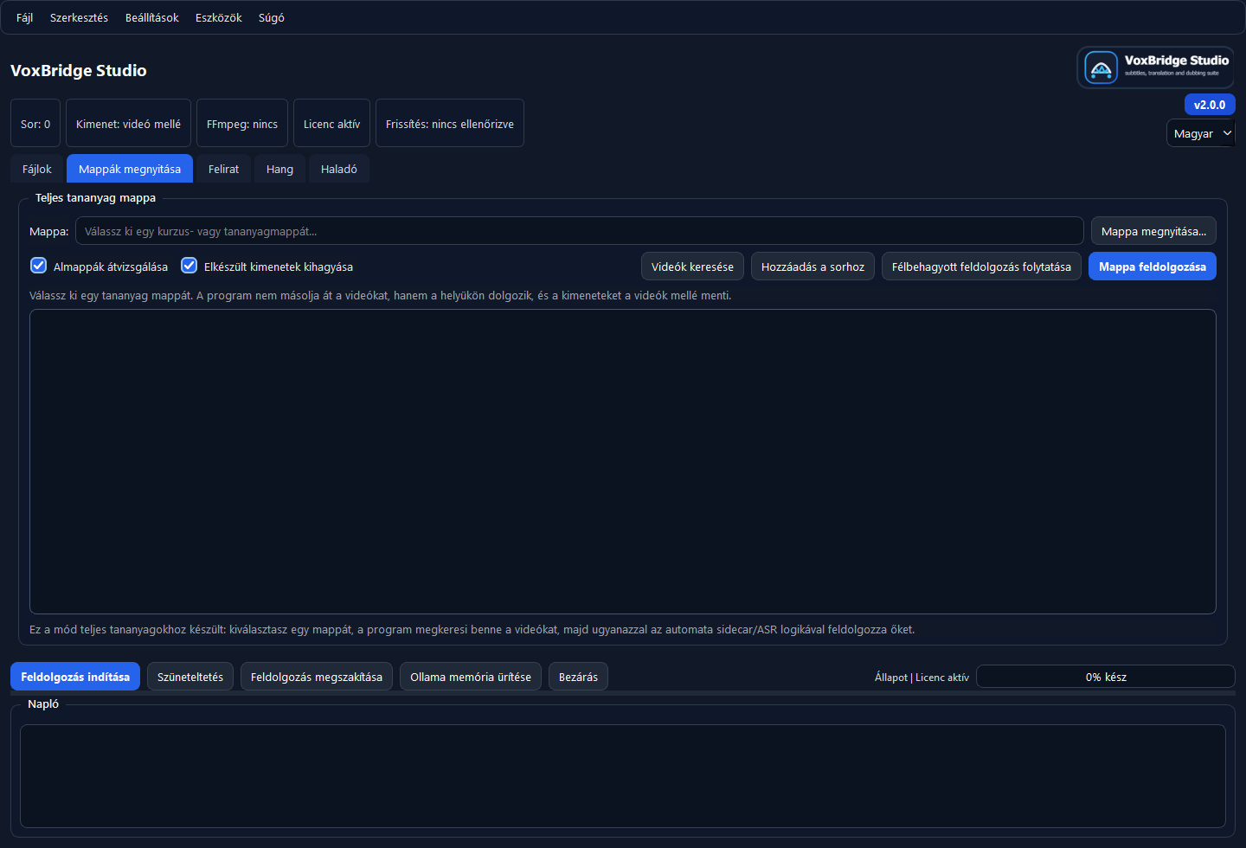Open the Fájl menu

[24, 17]
